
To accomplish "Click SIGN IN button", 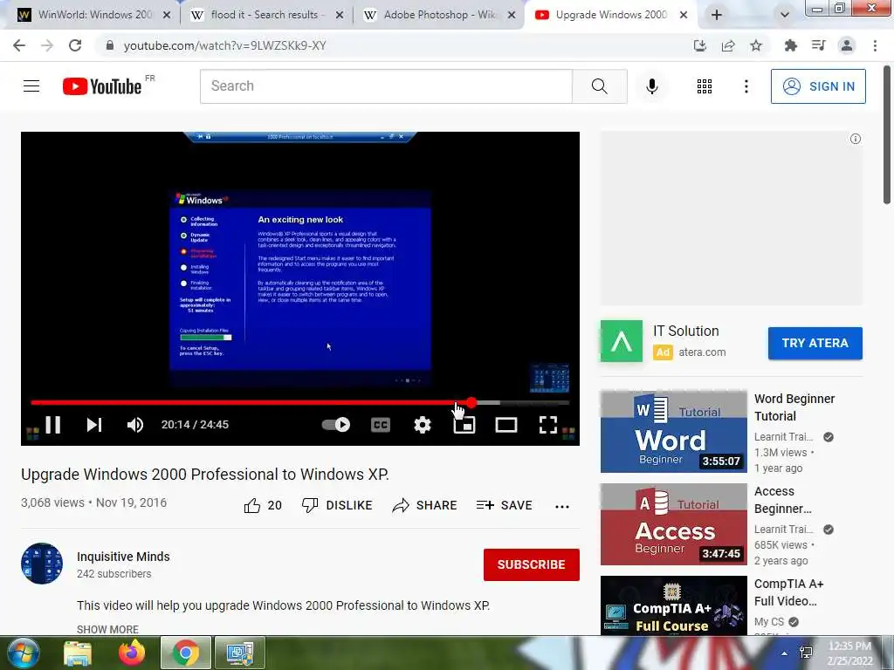I will [818, 86].
